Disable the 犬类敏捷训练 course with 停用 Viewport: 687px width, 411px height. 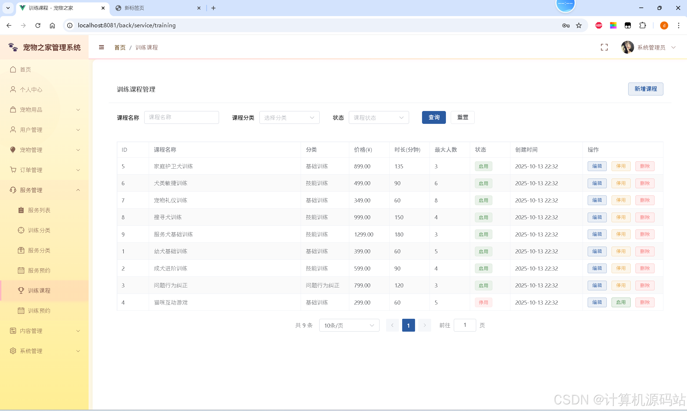click(x=621, y=183)
